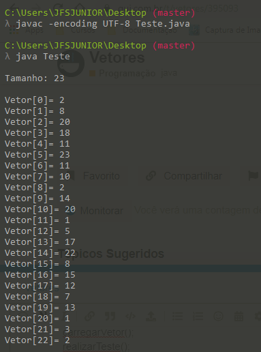Open the Documentação bookmark folder

click(143, 30)
